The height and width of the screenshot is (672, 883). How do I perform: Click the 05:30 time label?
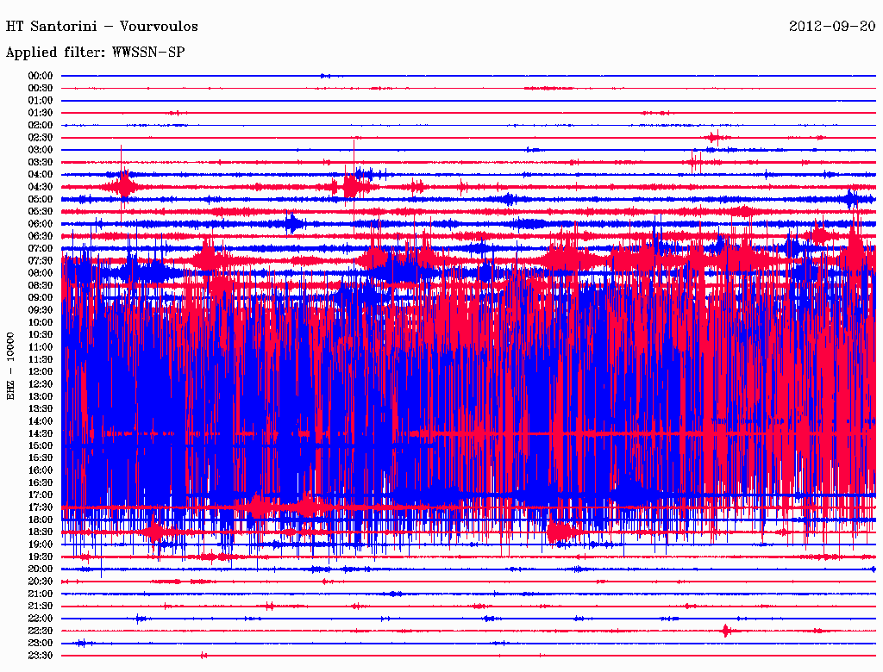click(x=41, y=211)
